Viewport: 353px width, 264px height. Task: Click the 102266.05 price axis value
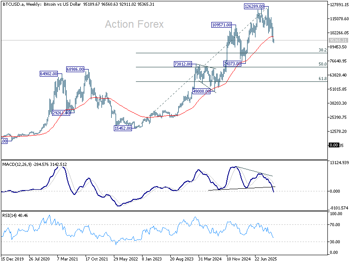[x=339, y=33]
